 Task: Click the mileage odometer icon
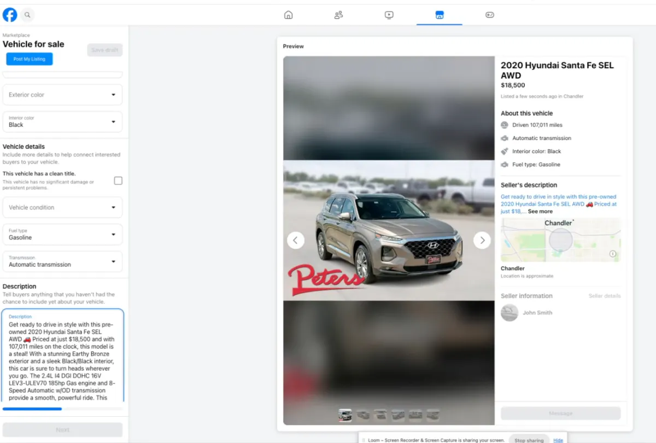[x=505, y=125]
